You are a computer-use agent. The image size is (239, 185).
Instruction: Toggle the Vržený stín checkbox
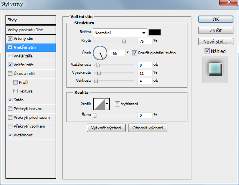(10, 39)
